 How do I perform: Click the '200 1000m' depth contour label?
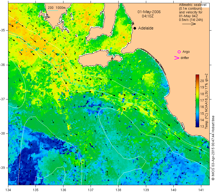(x=57, y=8)
